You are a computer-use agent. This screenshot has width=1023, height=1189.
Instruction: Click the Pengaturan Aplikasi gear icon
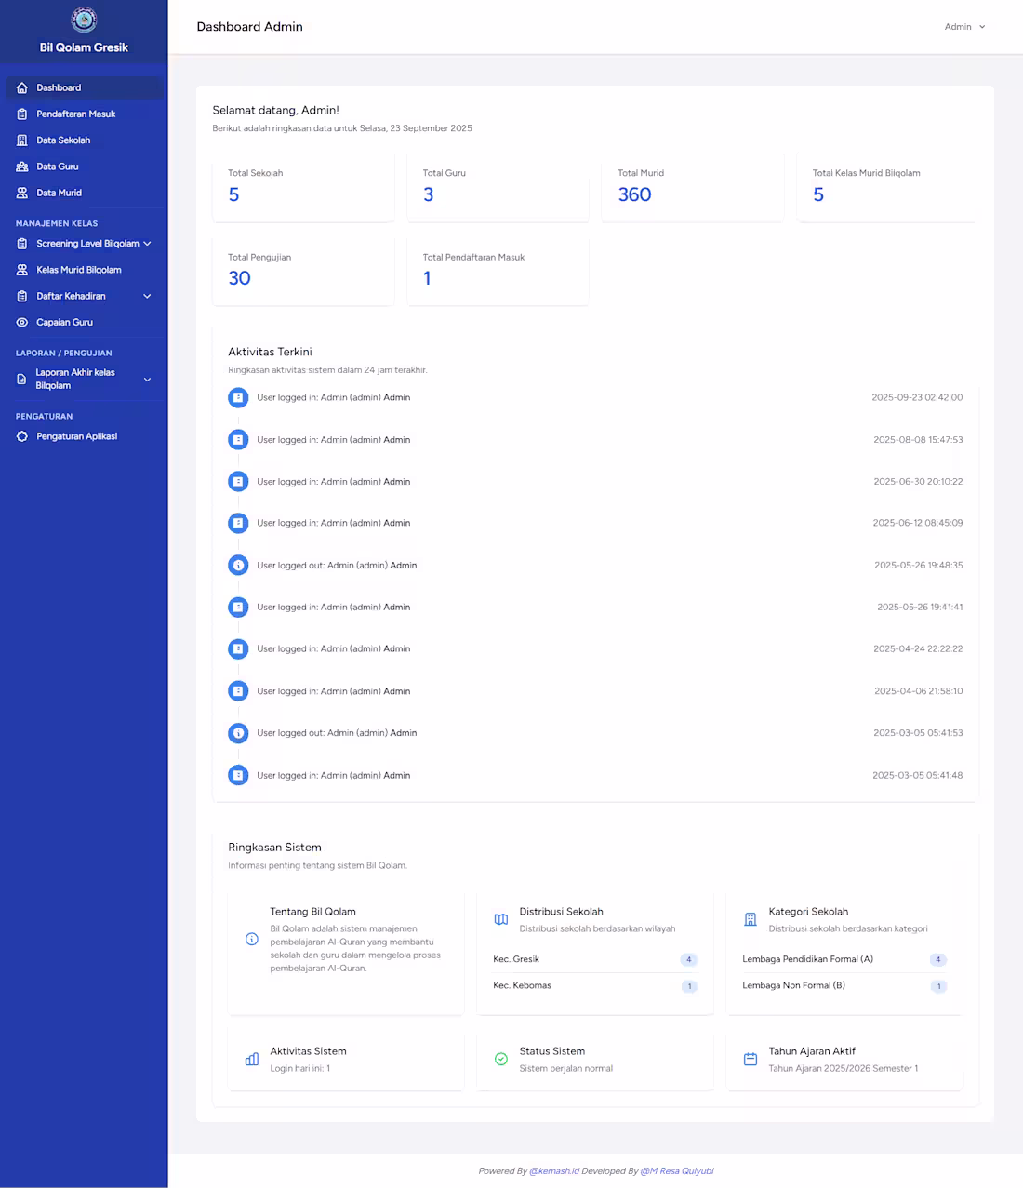click(22, 436)
